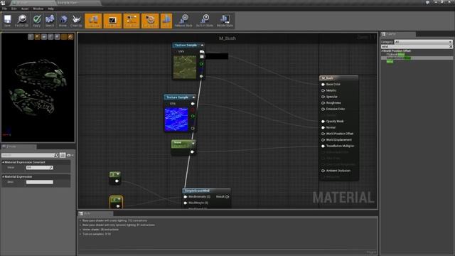Select the Details panel tab

point(18,146)
